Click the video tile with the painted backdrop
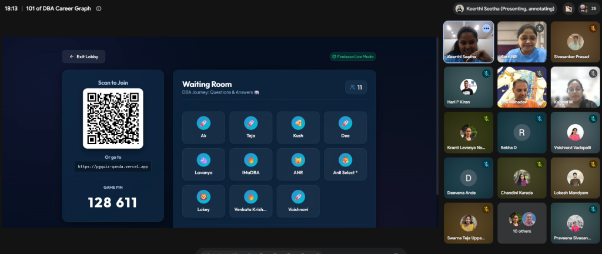 coord(522,87)
